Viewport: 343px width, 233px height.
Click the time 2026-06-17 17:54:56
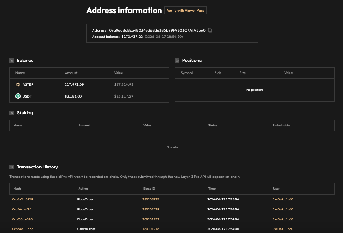click(223, 209)
